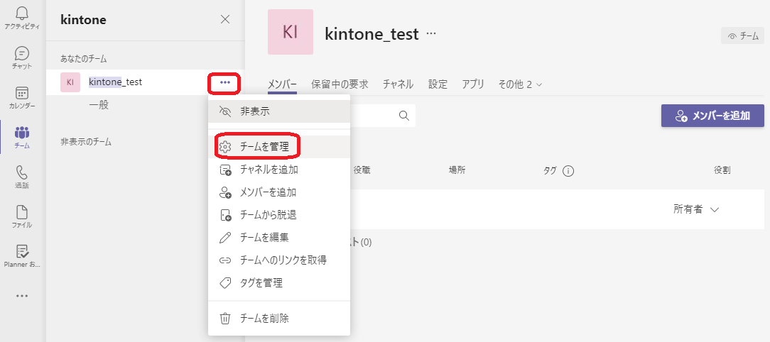Switch to the 保留中の要求 tab
770x342 pixels.
click(x=340, y=84)
